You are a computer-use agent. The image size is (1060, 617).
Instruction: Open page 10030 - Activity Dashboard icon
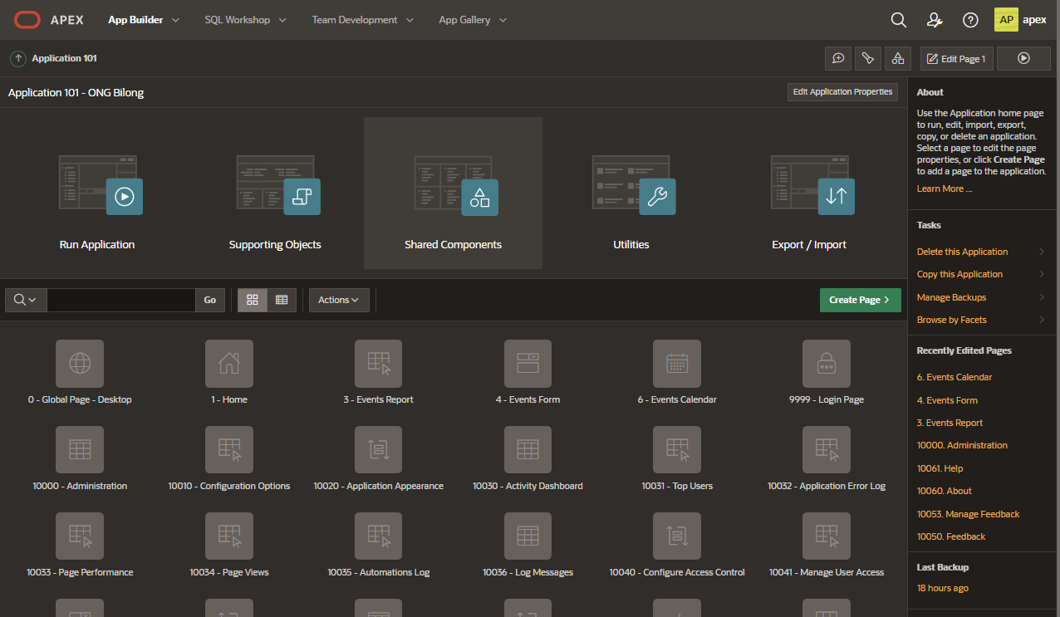[528, 450]
